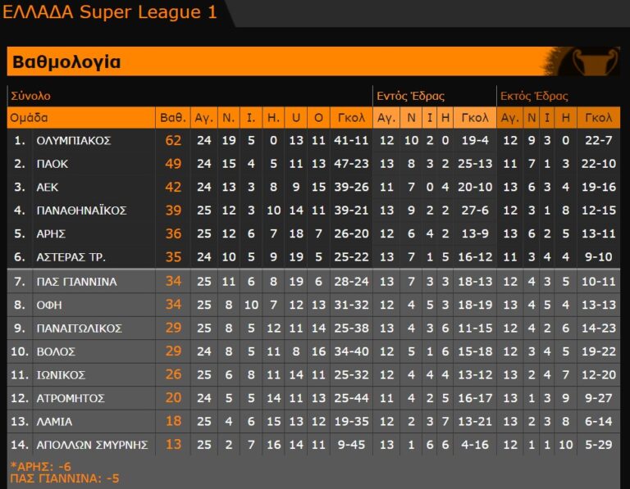Select the Εντός Έδρας section header
Viewport: 630px width, 489px height.
[x=408, y=96]
